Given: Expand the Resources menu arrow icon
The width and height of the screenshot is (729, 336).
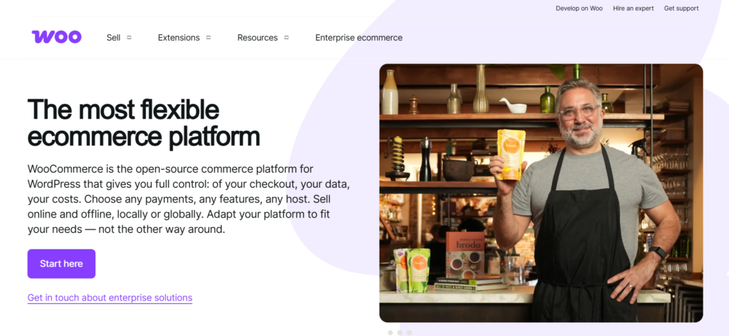Looking at the screenshot, I should click(x=286, y=38).
